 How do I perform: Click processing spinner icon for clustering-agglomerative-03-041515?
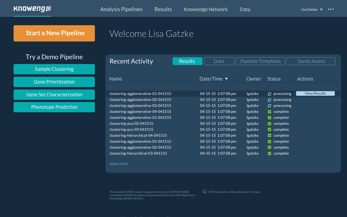point(269,106)
